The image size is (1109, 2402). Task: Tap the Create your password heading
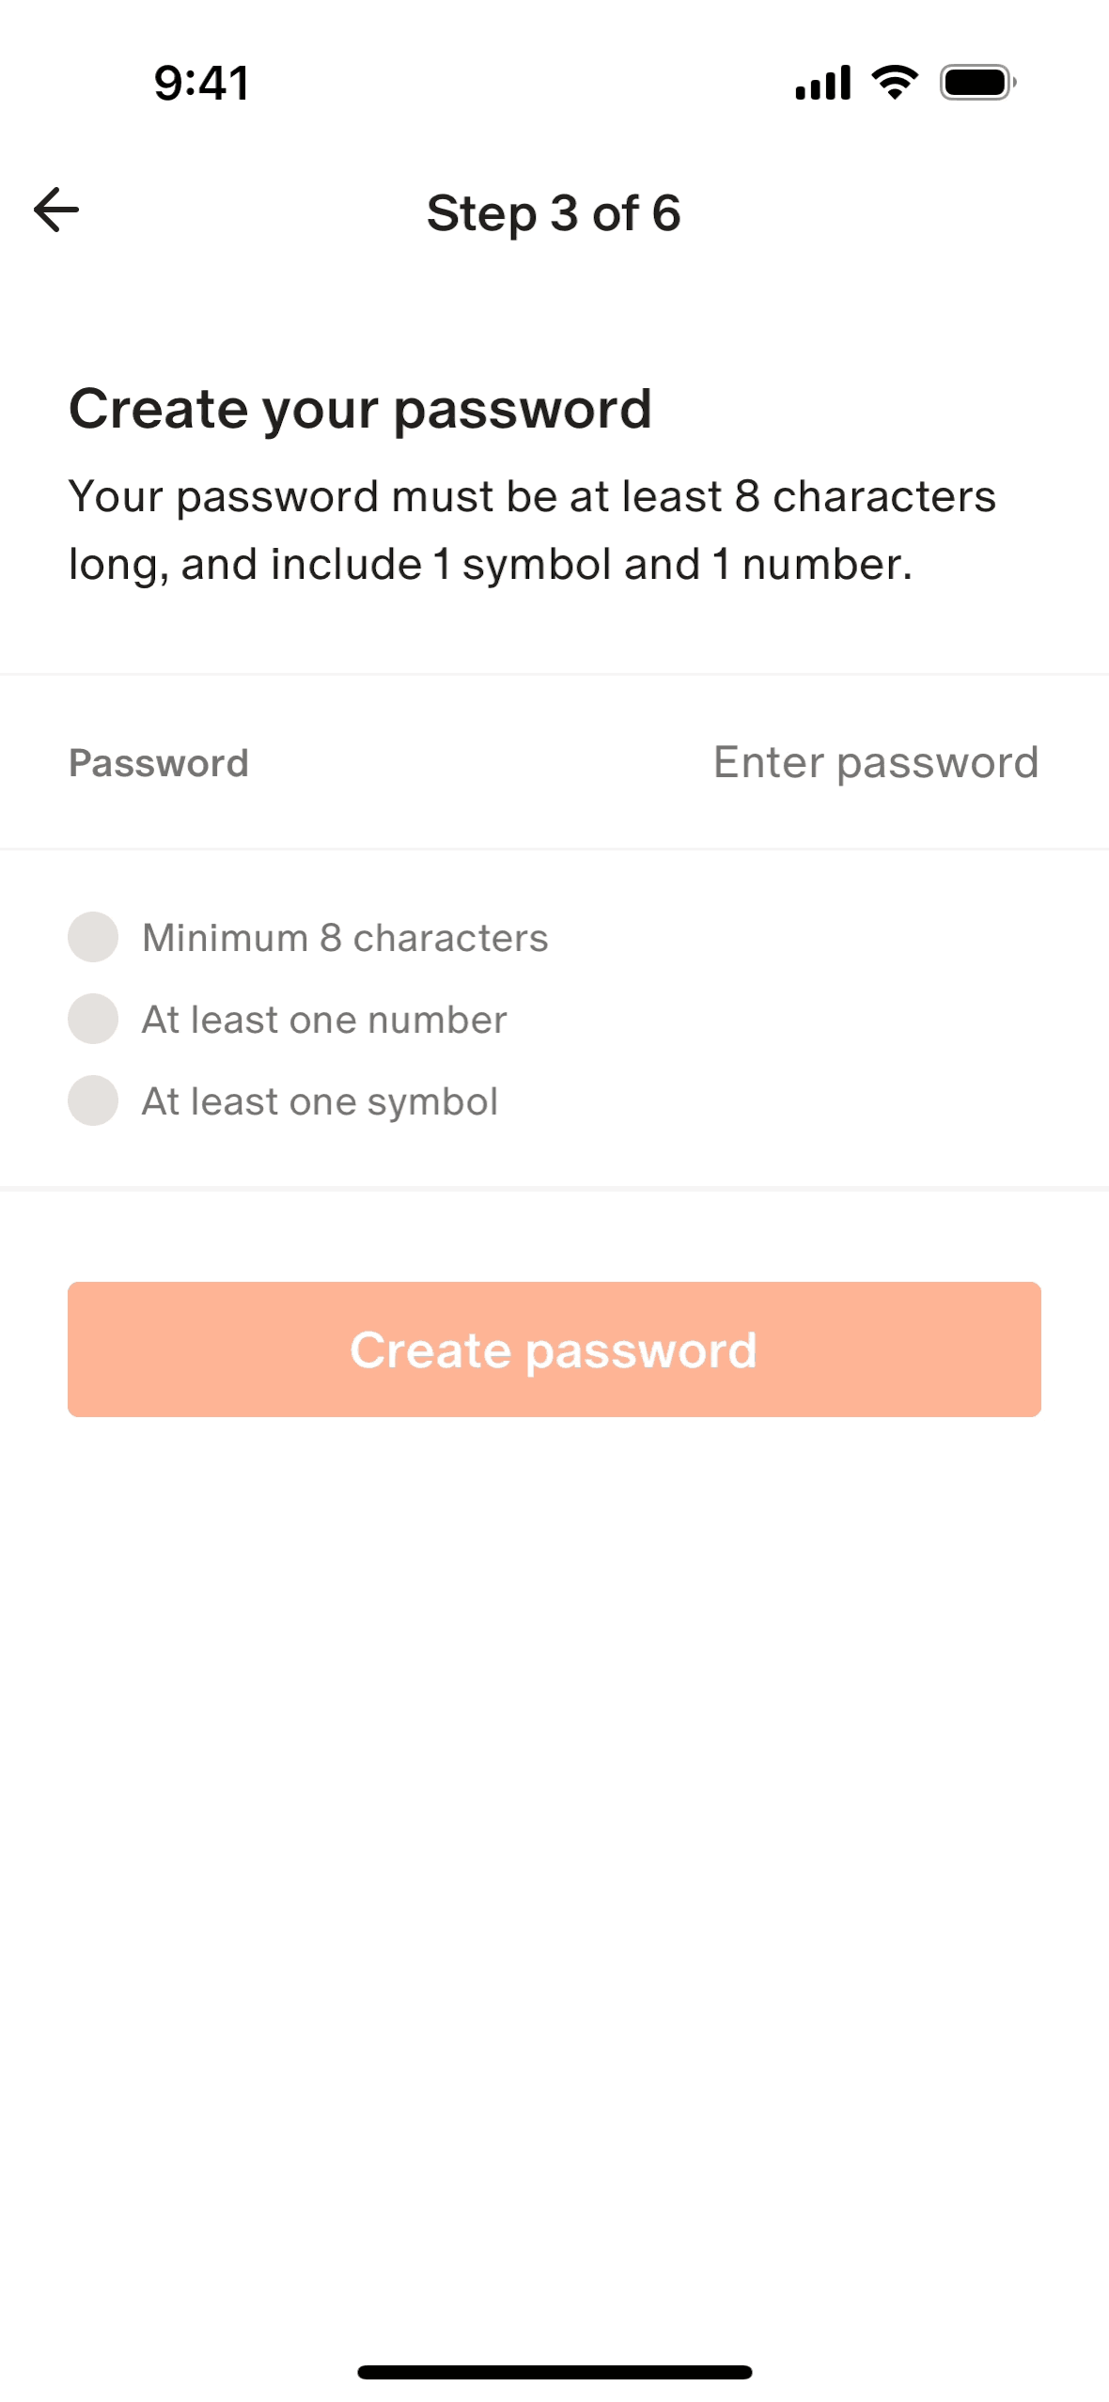360,410
